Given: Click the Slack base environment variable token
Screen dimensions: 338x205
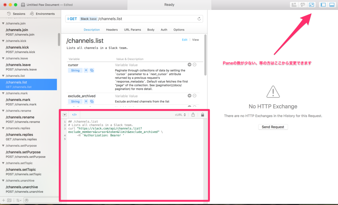Looking at the screenshot, I should pyautogui.click(x=88, y=19).
